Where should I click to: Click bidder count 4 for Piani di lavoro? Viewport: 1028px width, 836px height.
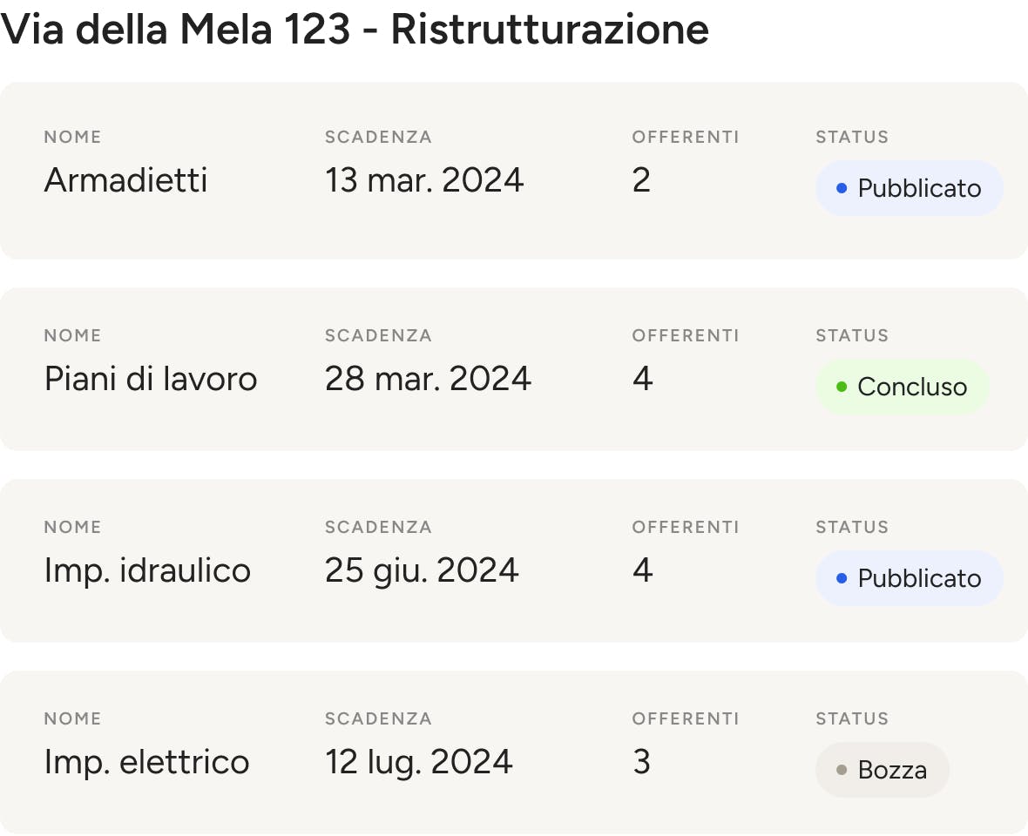point(643,379)
